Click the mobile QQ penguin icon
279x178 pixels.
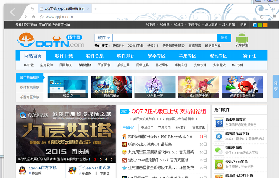coord(72,170)
